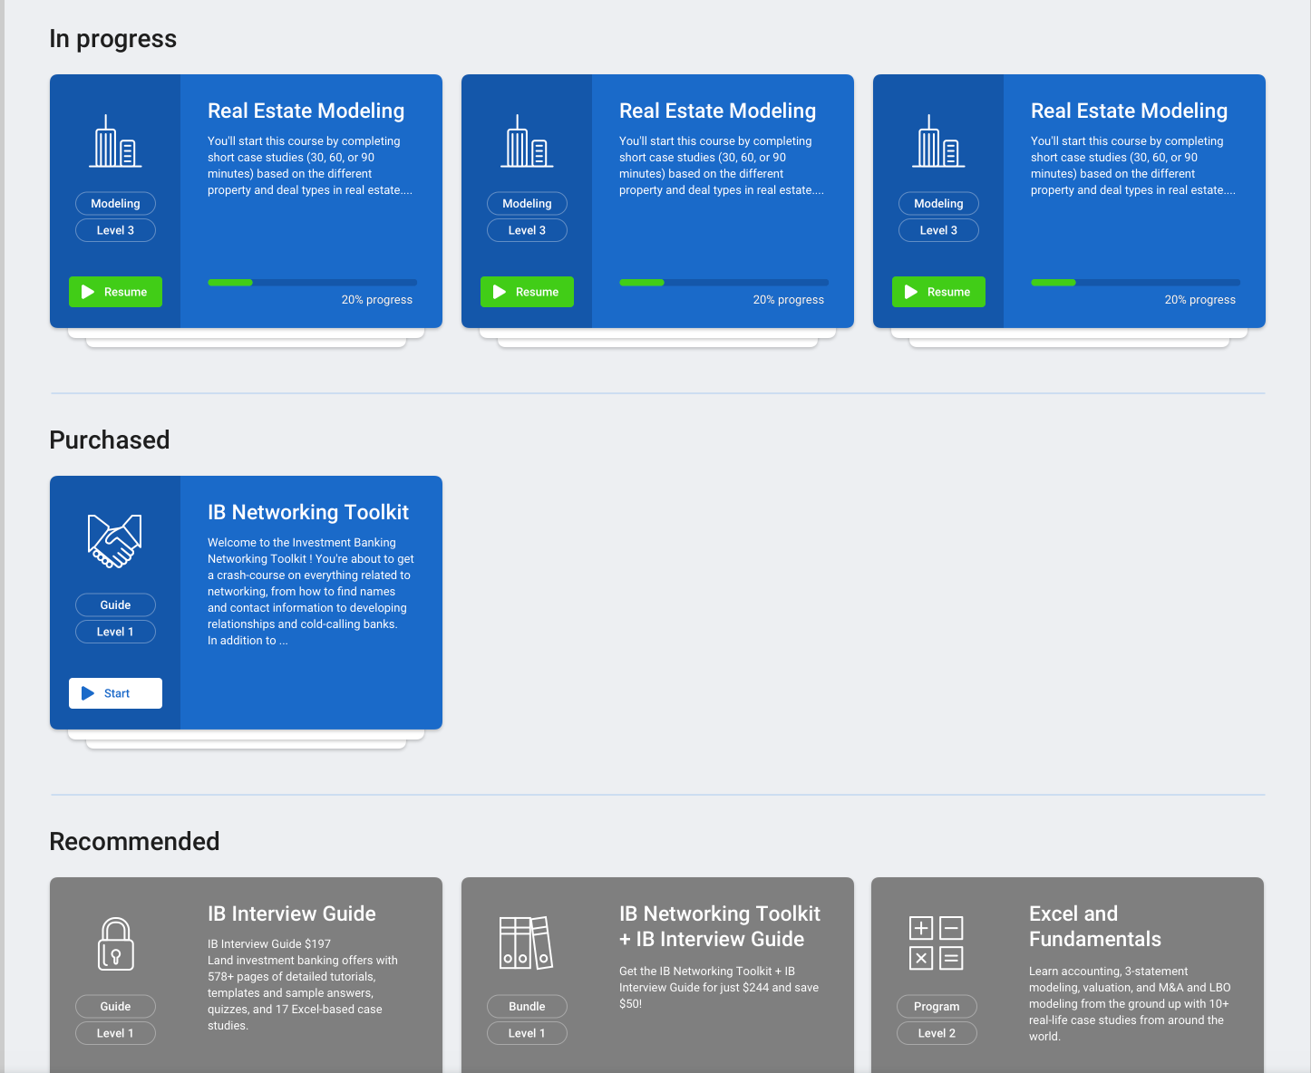Click the Guide tag on the IB Networking Toolkit card

point(115,605)
